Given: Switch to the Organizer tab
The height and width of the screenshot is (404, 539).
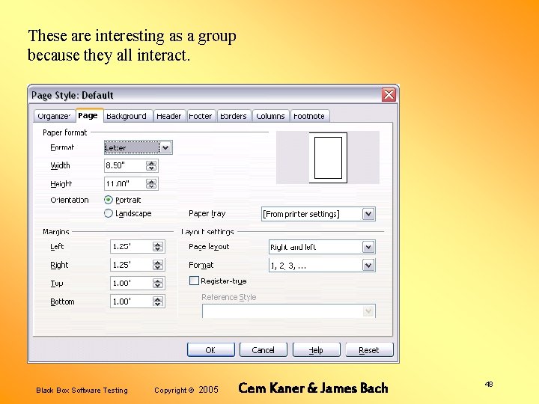Looking at the screenshot, I should click(x=54, y=116).
